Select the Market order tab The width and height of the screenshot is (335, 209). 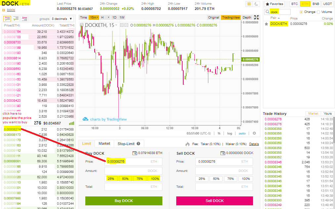pyautogui.click(x=104, y=143)
